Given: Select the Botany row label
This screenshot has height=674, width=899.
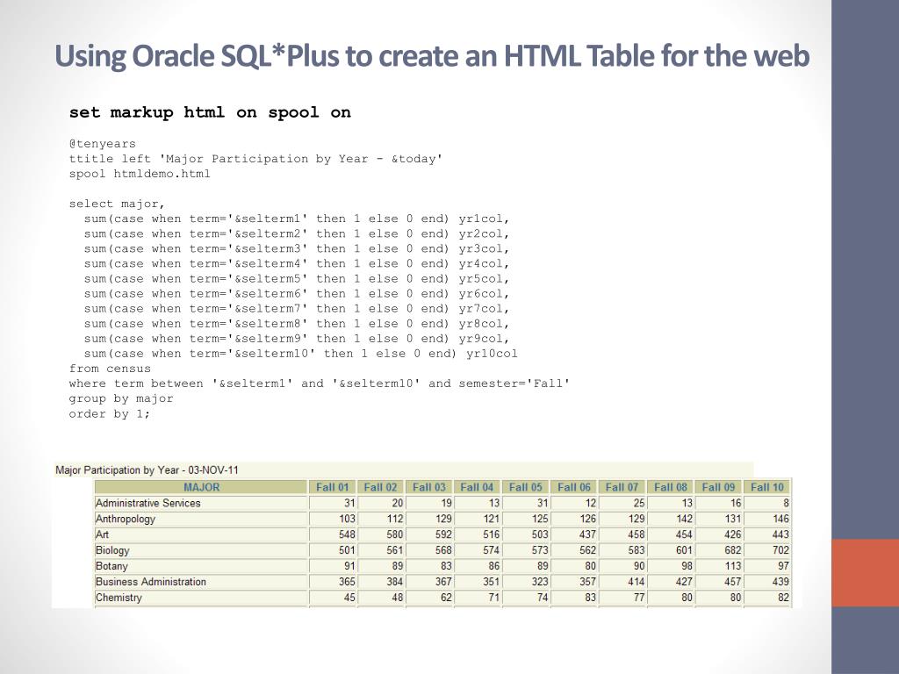Looking at the screenshot, I should [111, 566].
